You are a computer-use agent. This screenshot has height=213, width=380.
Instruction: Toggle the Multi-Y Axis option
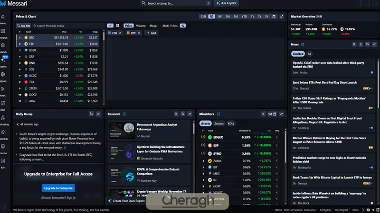[170, 26]
